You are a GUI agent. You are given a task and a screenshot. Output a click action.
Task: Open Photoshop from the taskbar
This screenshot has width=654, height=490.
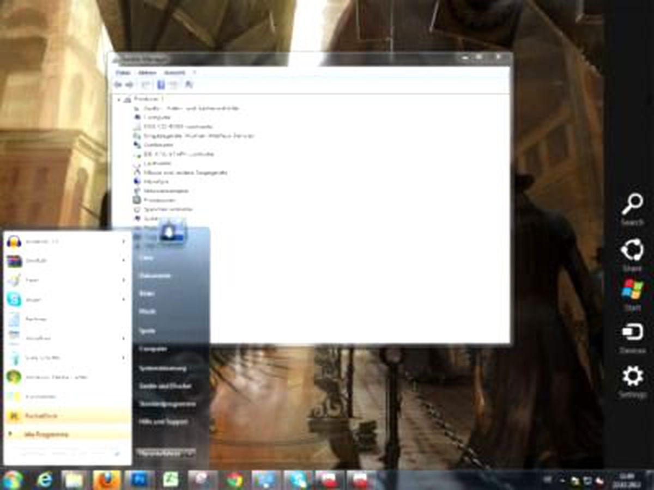coord(138,480)
